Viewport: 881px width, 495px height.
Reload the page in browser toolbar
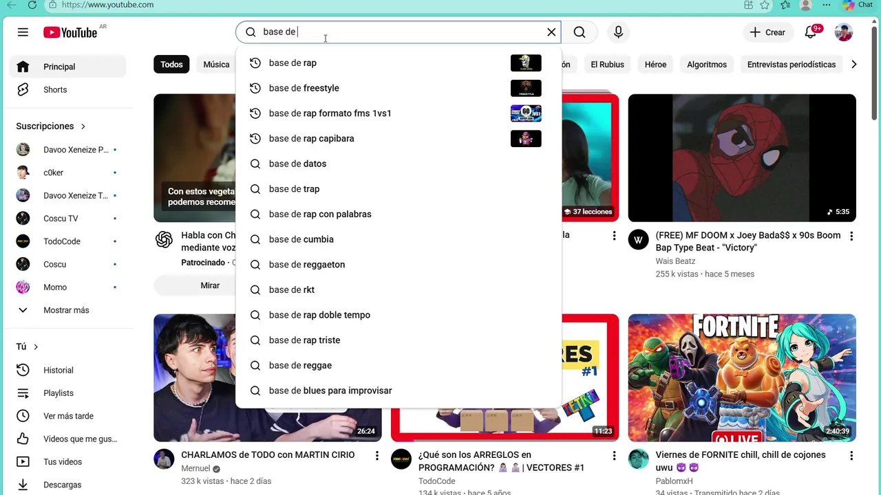[x=32, y=5]
